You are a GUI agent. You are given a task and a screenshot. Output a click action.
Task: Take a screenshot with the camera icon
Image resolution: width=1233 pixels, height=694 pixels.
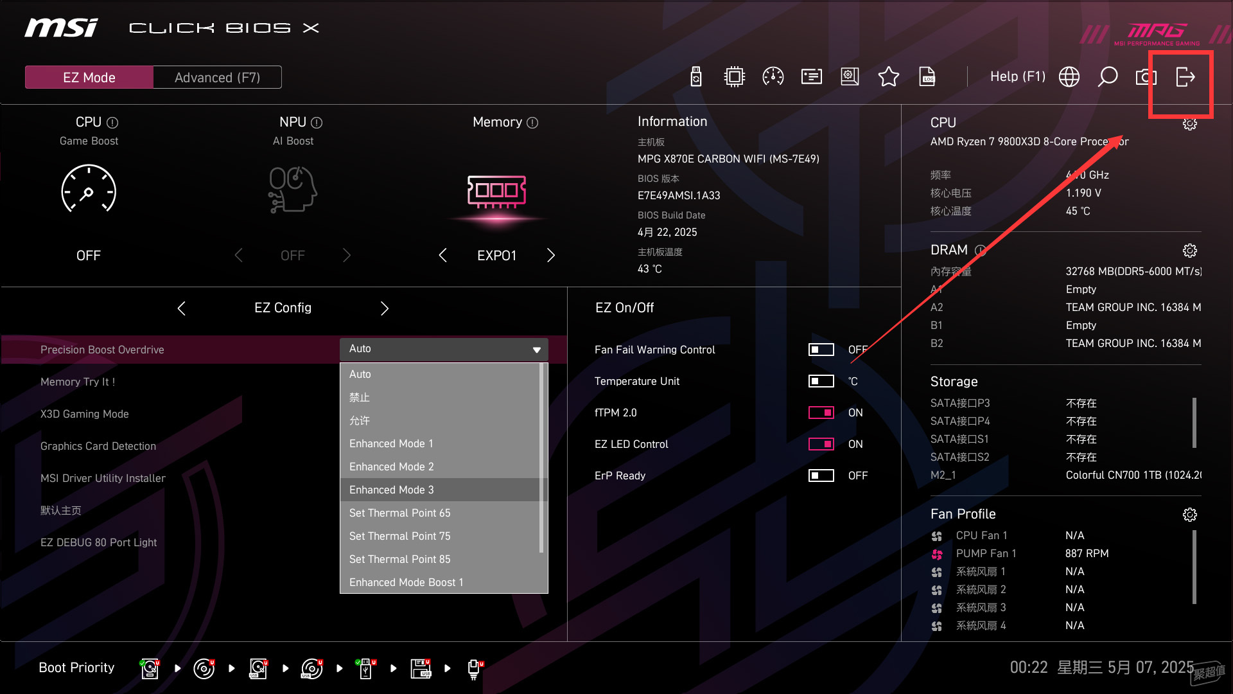click(x=1145, y=78)
